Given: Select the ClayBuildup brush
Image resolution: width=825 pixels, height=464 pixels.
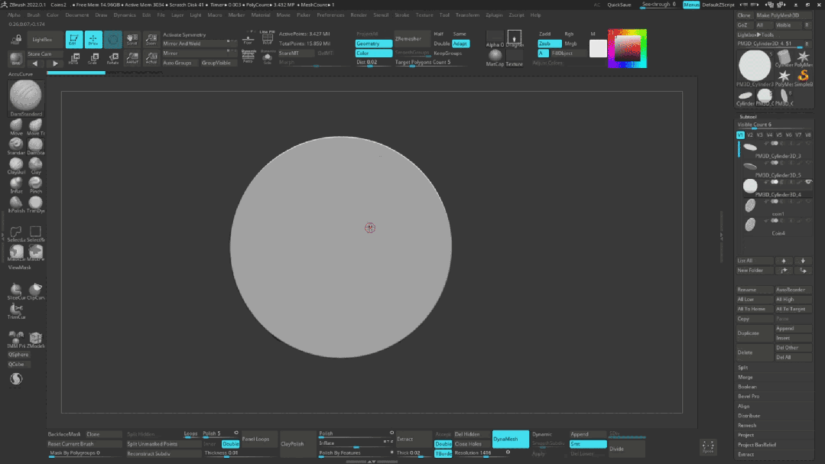Looking at the screenshot, I should coord(16,165).
